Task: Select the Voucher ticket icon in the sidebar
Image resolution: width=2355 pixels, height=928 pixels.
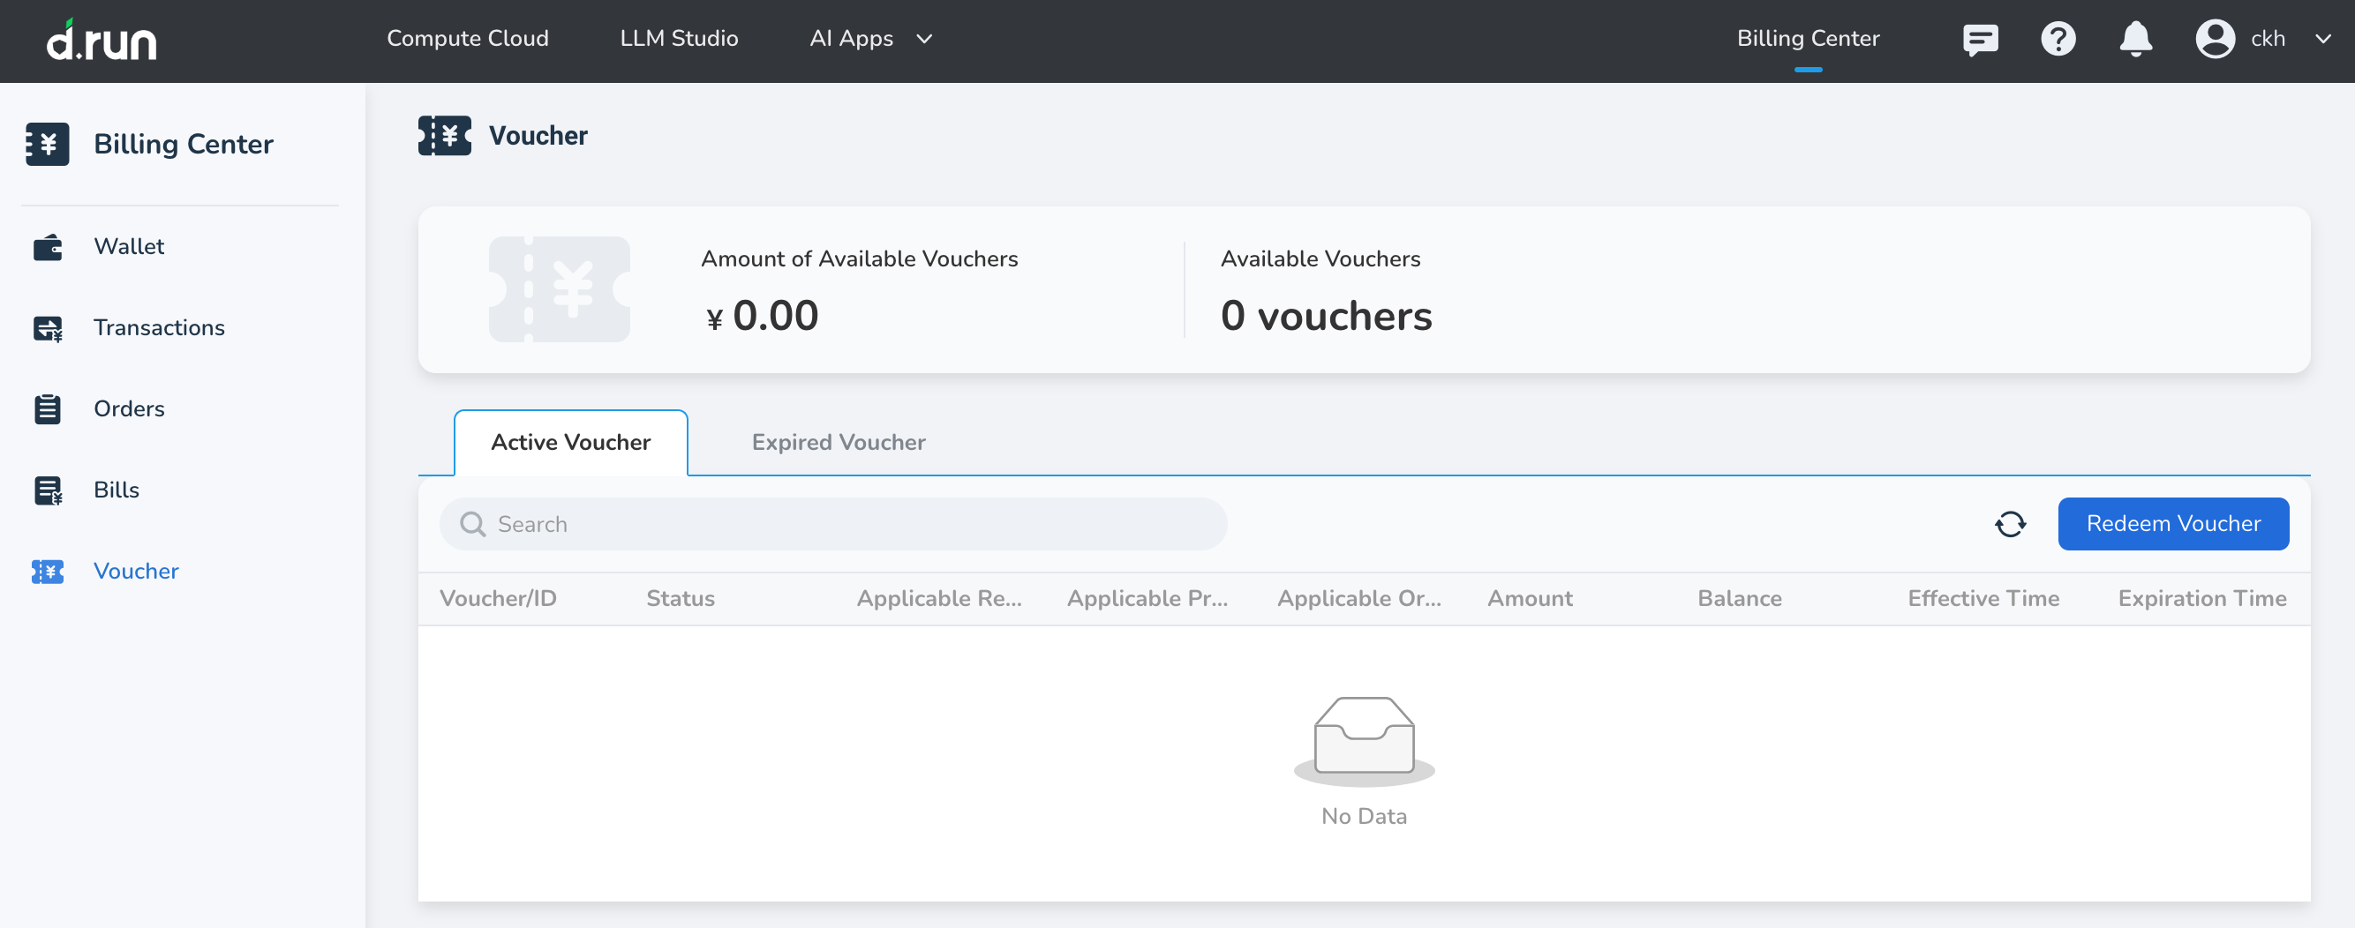Action: (x=48, y=571)
